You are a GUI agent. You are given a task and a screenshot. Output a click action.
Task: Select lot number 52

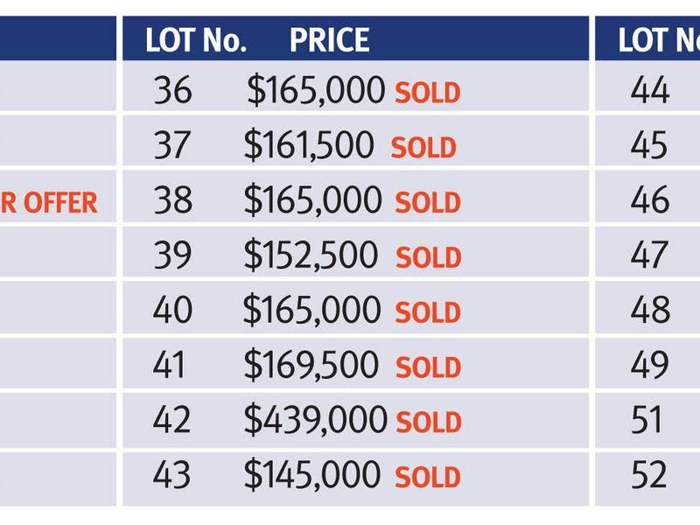[649, 474]
